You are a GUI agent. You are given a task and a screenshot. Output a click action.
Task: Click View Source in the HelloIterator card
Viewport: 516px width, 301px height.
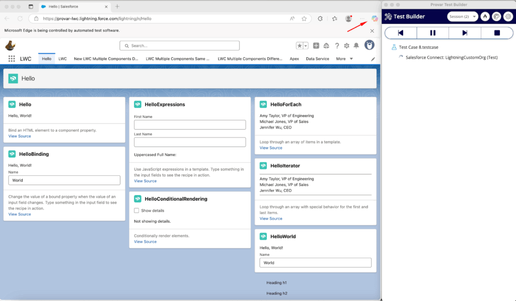(x=271, y=218)
